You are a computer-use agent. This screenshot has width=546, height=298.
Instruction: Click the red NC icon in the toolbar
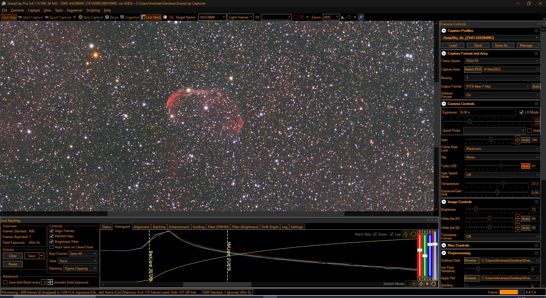point(171,17)
